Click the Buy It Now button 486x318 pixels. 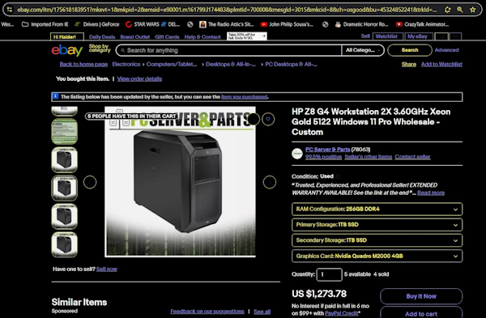[x=421, y=296]
